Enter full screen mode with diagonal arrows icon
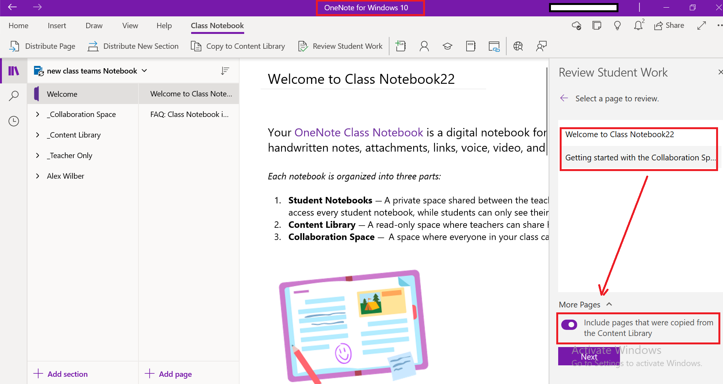The width and height of the screenshot is (723, 384). coord(701,26)
